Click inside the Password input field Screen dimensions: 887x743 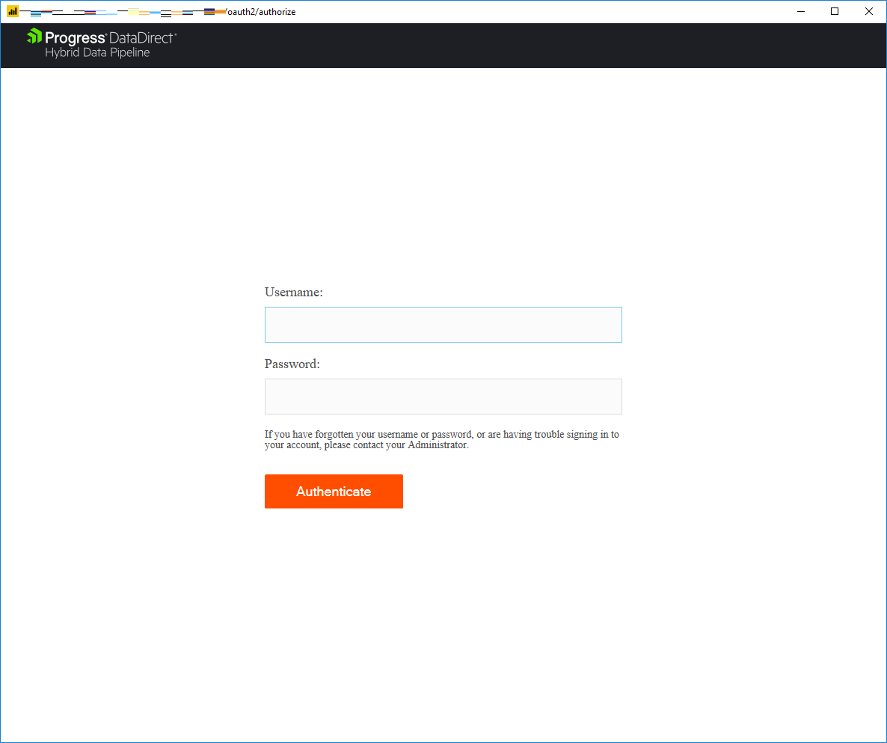[443, 396]
